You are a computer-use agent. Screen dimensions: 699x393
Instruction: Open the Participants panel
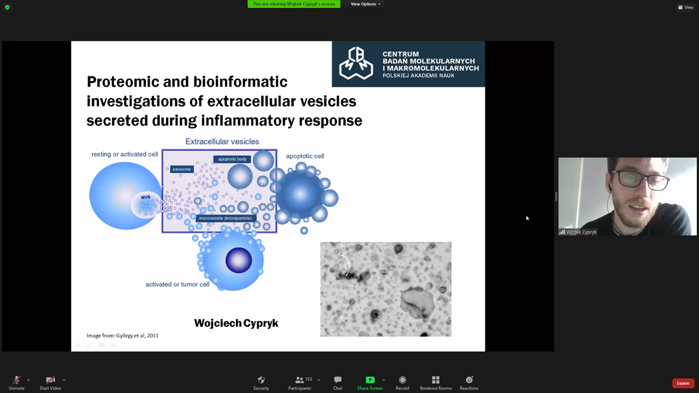coord(300,382)
